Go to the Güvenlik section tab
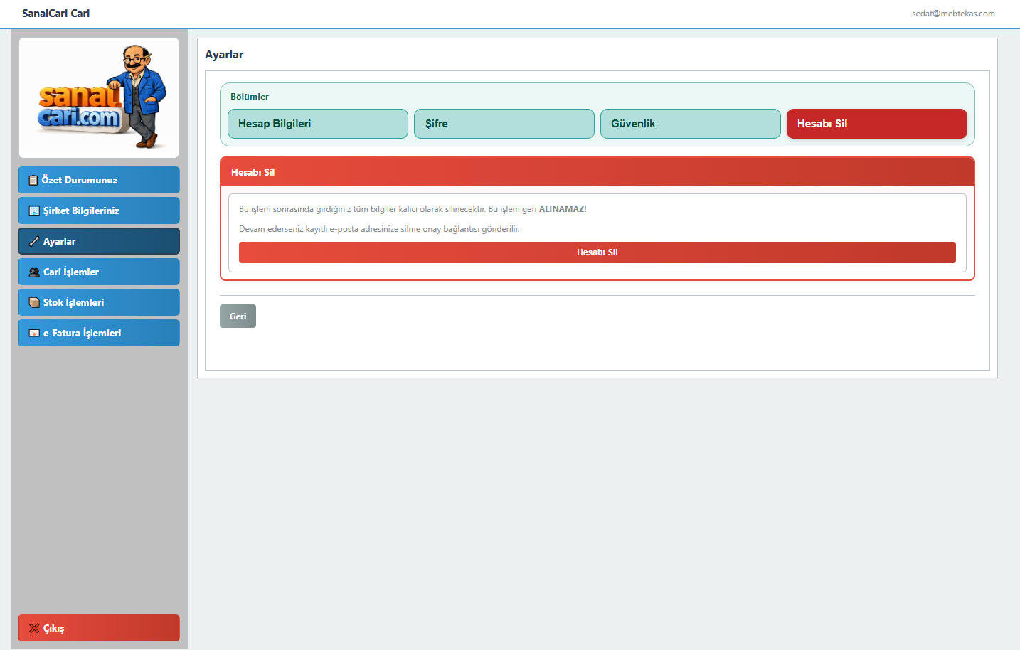 coord(691,124)
